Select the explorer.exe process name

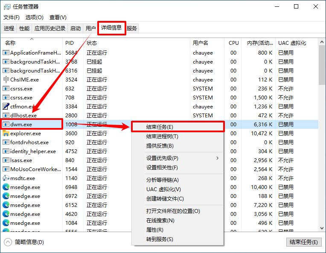click(x=26, y=134)
